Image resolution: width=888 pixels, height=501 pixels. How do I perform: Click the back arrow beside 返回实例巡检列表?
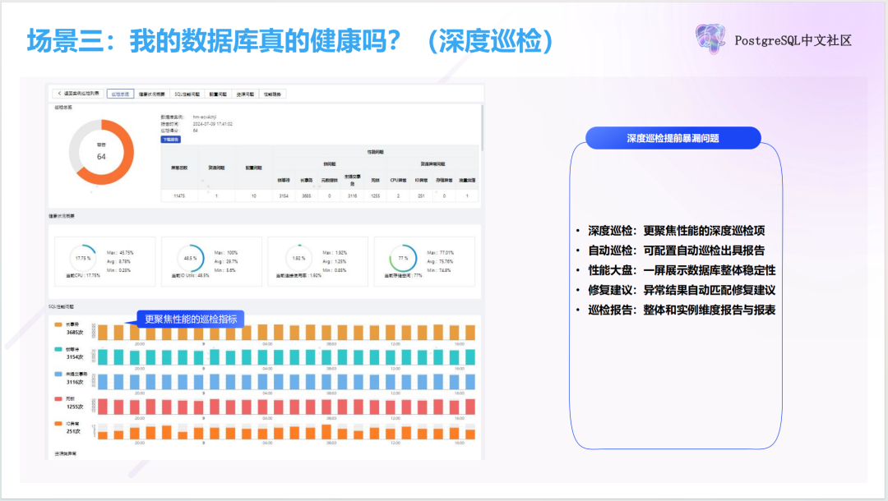tap(59, 94)
